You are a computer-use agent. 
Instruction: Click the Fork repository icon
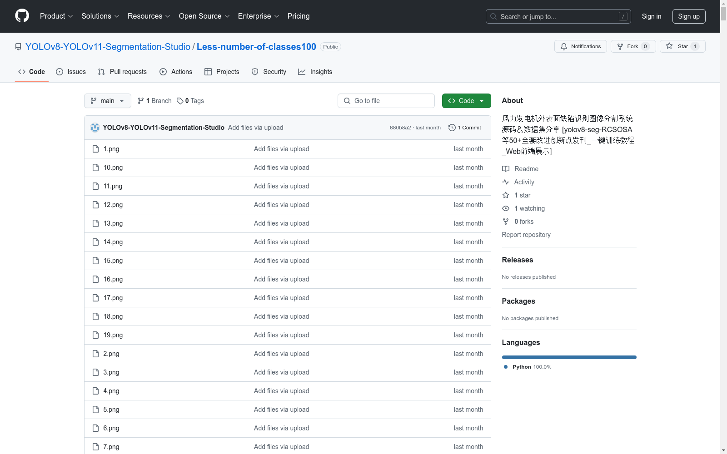pyautogui.click(x=620, y=46)
